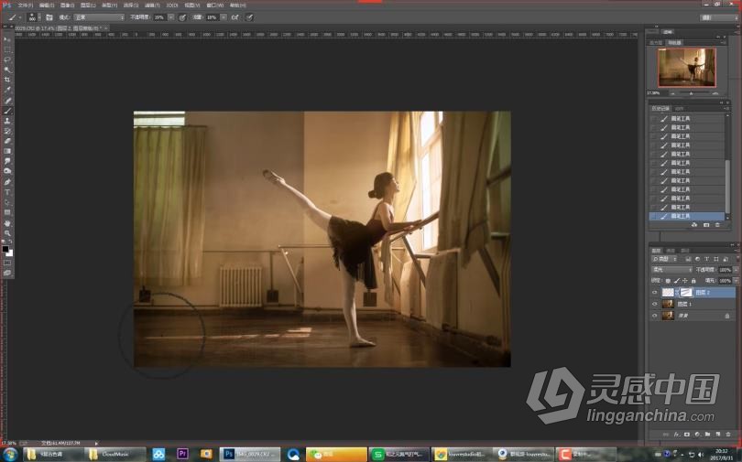Create new snapshot in History panel
This screenshot has width=742, height=462.
click(706, 225)
